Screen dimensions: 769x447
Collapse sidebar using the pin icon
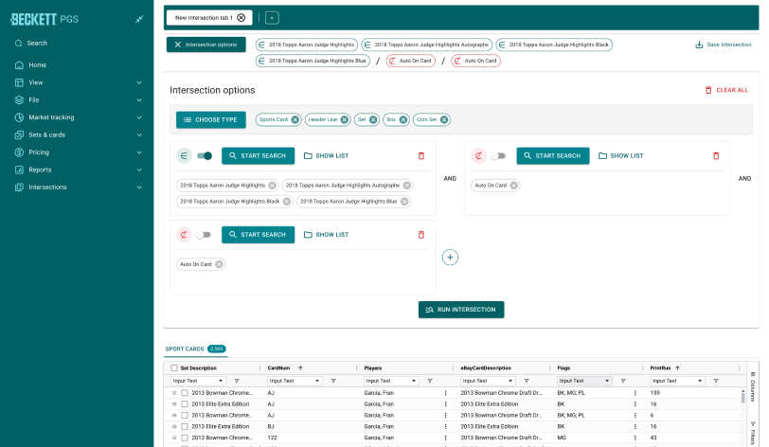[139, 19]
